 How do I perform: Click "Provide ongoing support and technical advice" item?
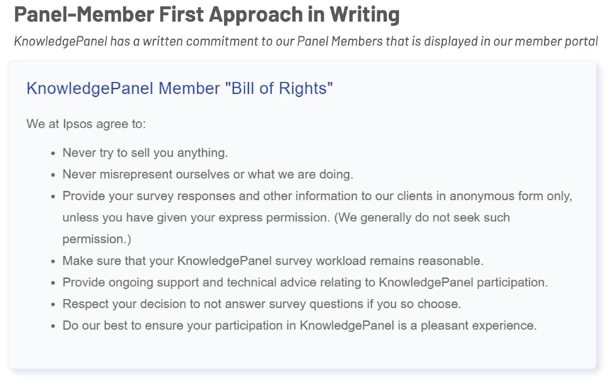[x=305, y=282]
